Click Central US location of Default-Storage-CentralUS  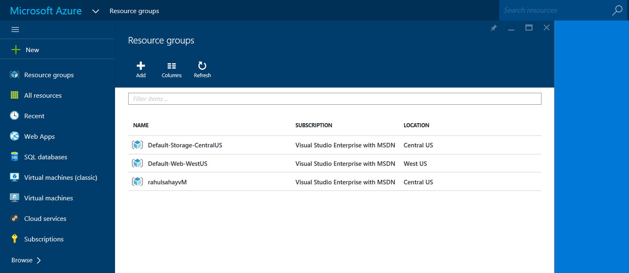418,145
